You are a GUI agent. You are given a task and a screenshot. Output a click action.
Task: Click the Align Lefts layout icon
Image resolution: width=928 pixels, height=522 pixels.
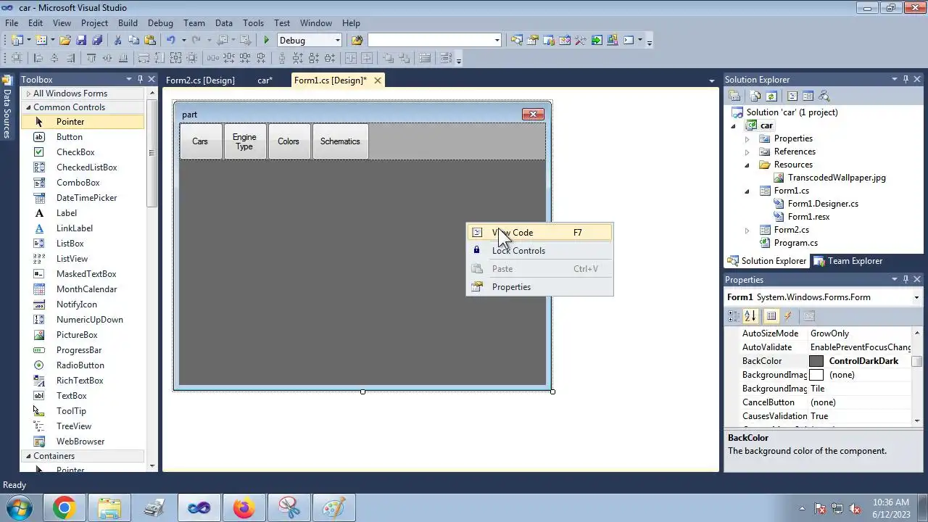click(x=38, y=58)
